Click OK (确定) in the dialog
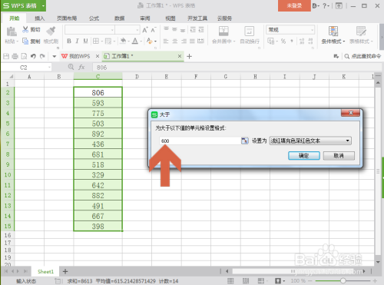The height and width of the screenshot is (285, 384). (304, 155)
